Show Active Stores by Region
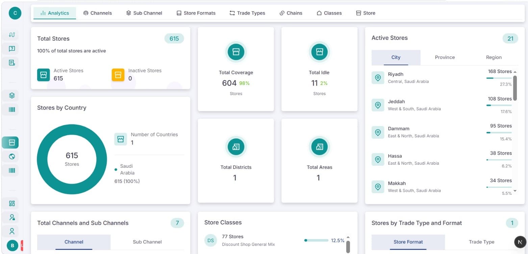This screenshot has width=528, height=254. [494, 57]
